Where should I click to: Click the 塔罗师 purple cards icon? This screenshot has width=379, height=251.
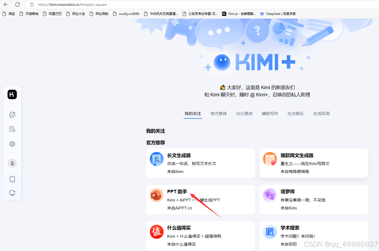point(270,195)
